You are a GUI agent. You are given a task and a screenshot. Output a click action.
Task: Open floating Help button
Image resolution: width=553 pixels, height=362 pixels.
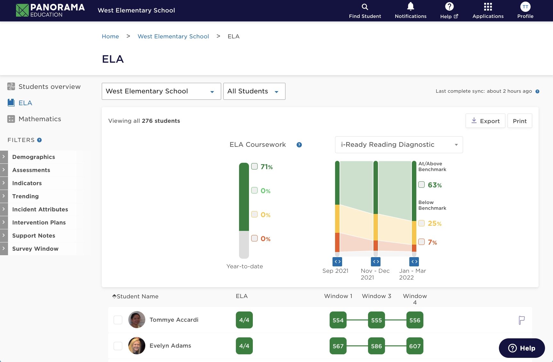(x=522, y=348)
